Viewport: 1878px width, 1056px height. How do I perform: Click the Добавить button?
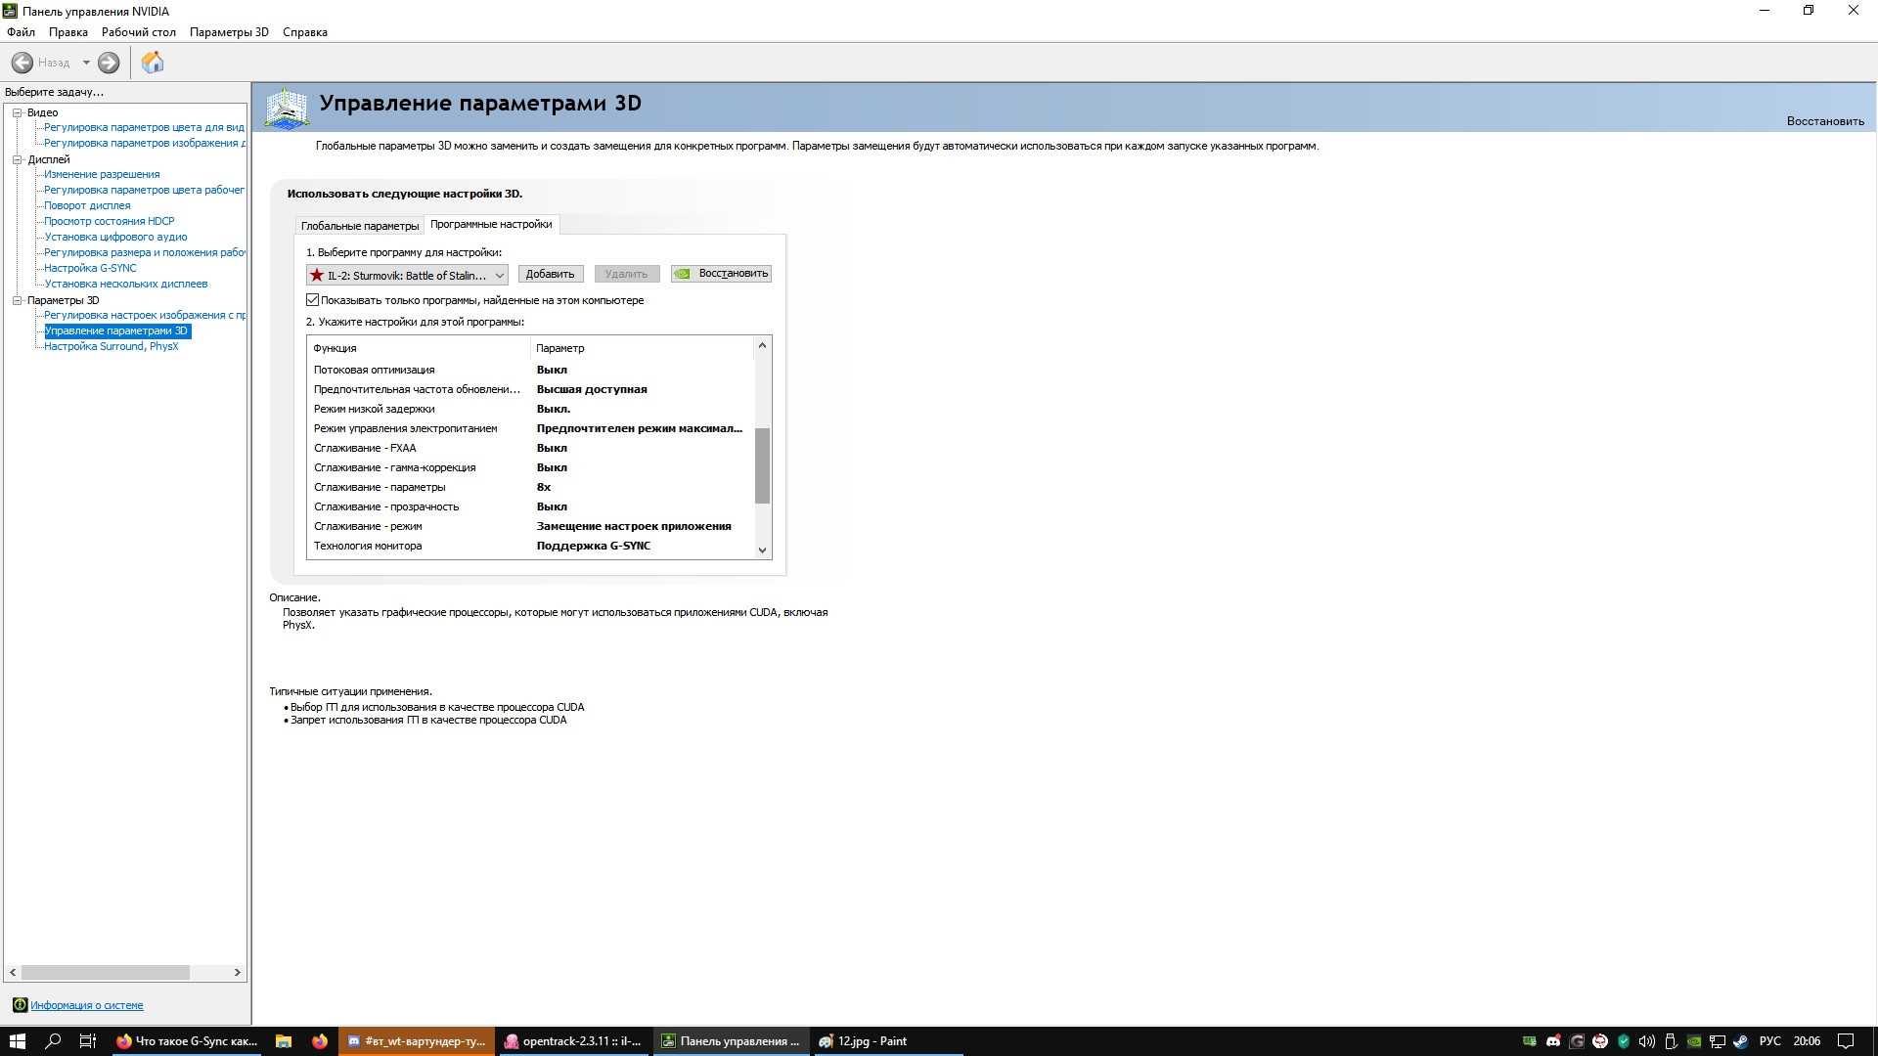pyautogui.click(x=551, y=274)
